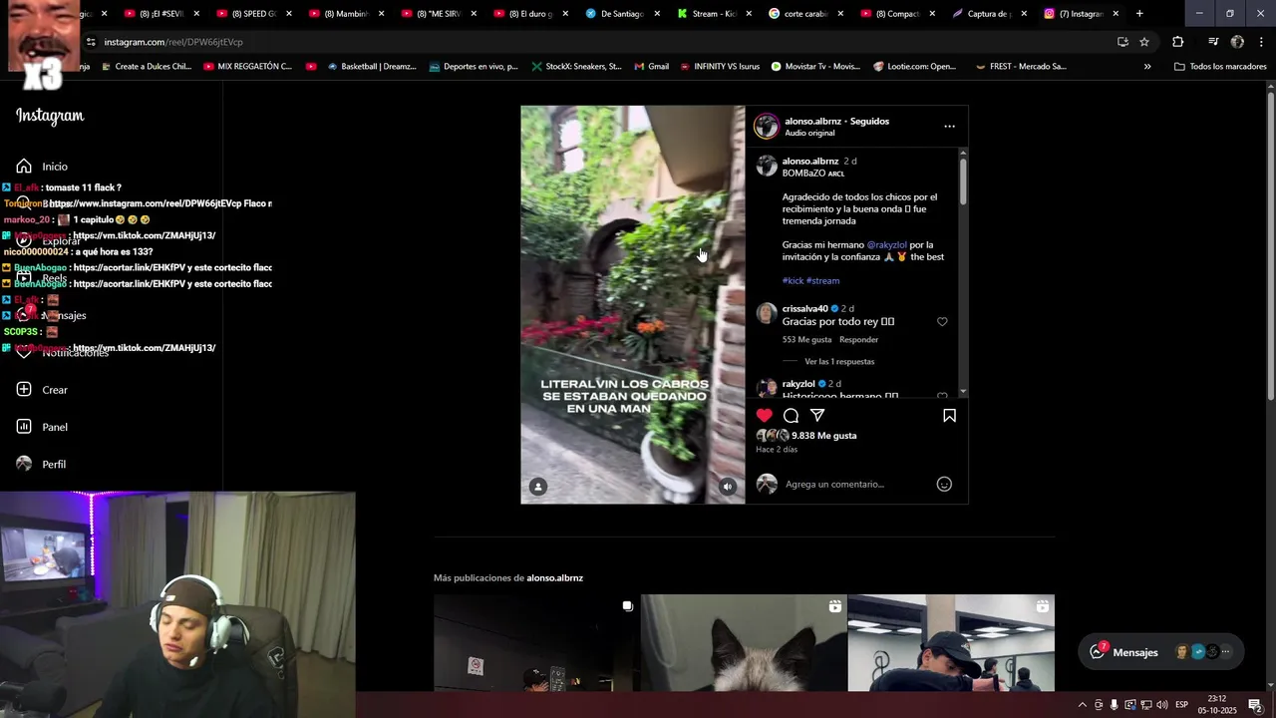This screenshot has width=1276, height=718.
Task: Open the browser profile avatar
Action: tap(1237, 42)
